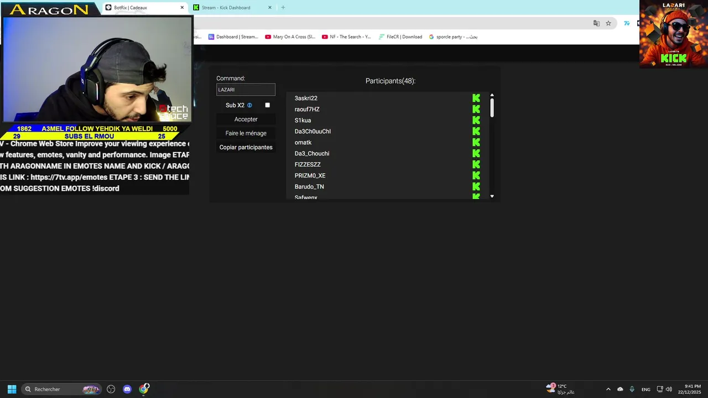Open the FileCR | Download bookmark
The width and height of the screenshot is (708, 398).
tap(400, 37)
